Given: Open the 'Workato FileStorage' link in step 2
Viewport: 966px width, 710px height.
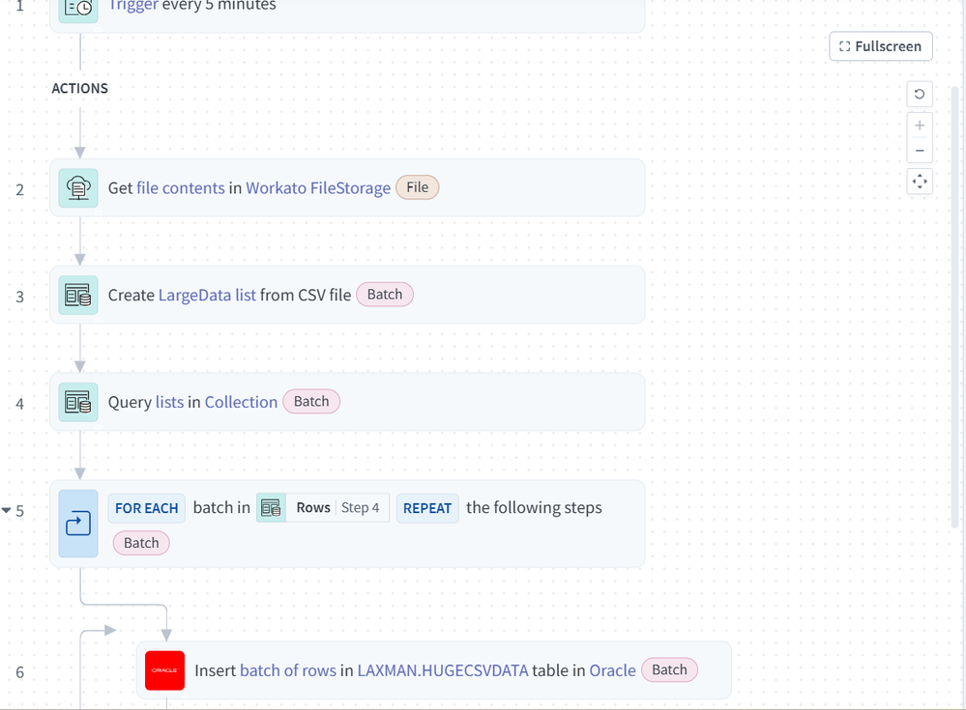Looking at the screenshot, I should [x=318, y=188].
